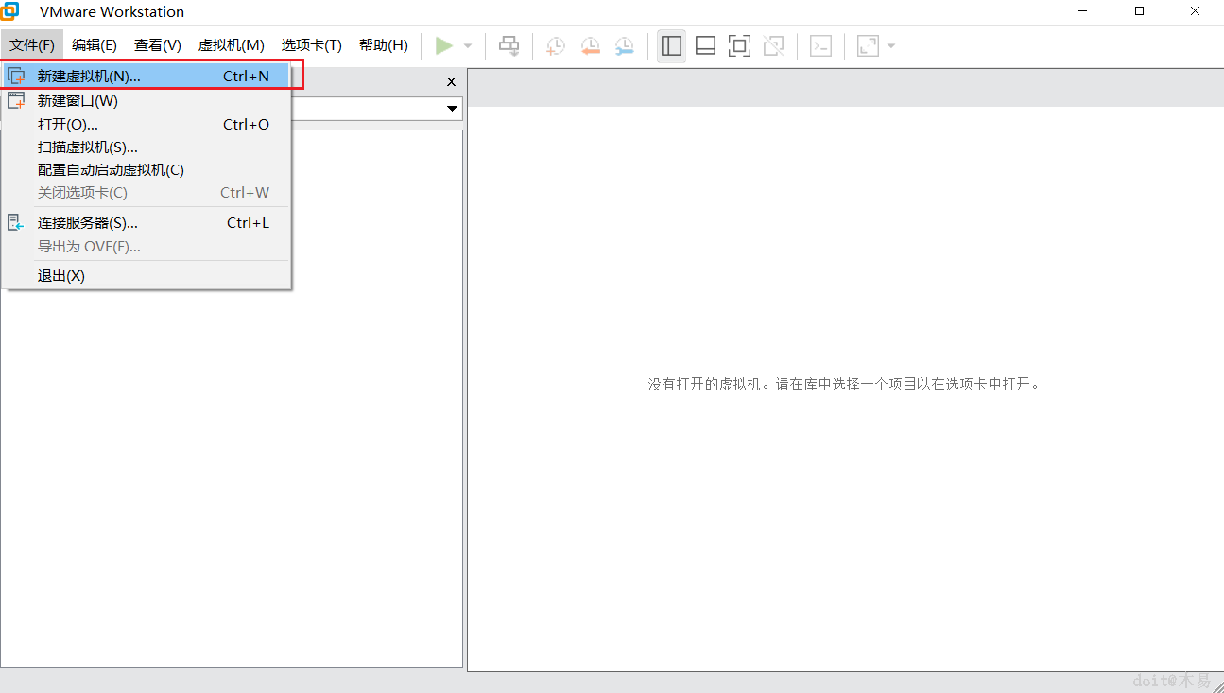This screenshot has height=693, width=1224.
Task: Close the library panel with X
Action: (451, 82)
